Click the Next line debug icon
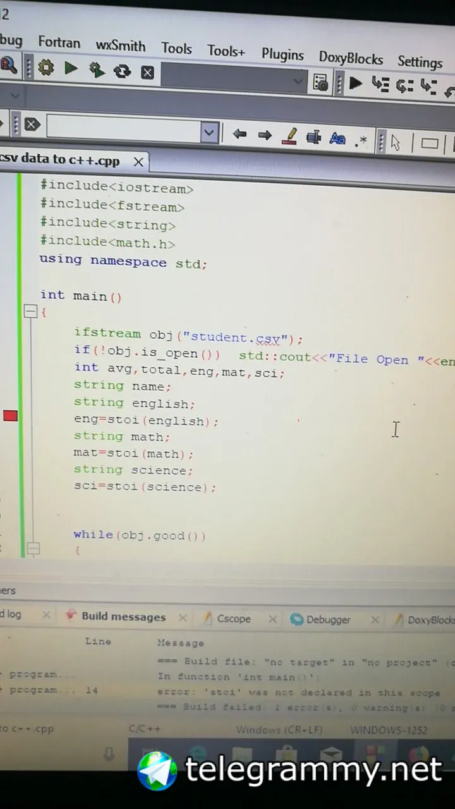Image resolution: width=455 pixels, height=809 pixels. [404, 85]
